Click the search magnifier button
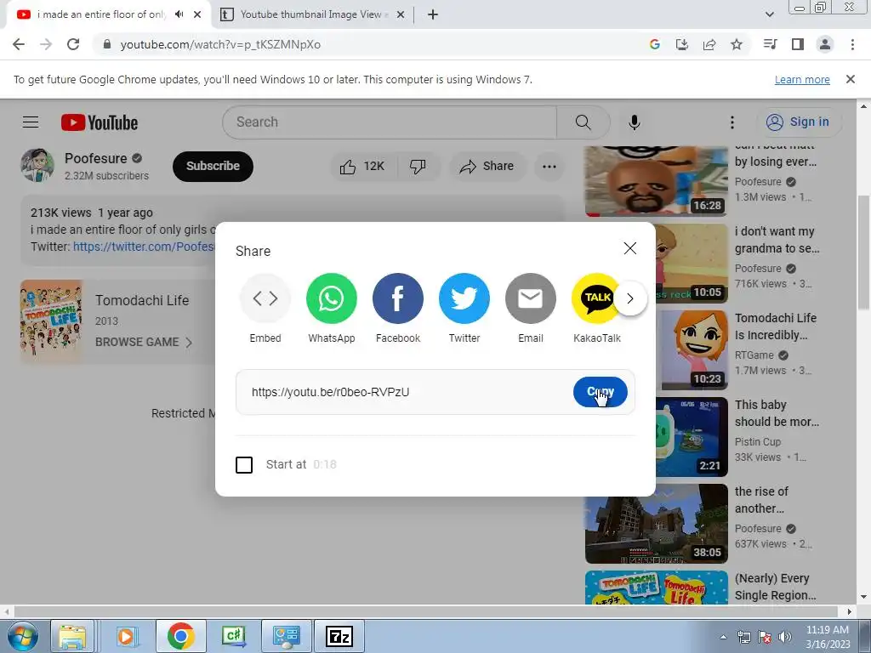Screen dimensions: 871x653 click(x=583, y=122)
